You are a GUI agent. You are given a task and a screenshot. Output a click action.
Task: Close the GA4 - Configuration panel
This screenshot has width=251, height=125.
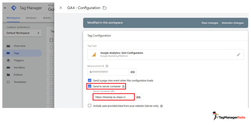click(61, 8)
